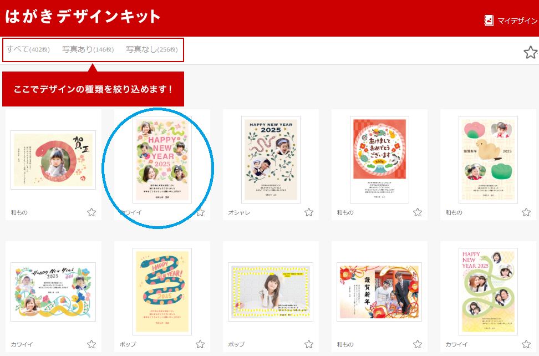
Task: Open the マイデザイン album icon
Action: (489, 21)
